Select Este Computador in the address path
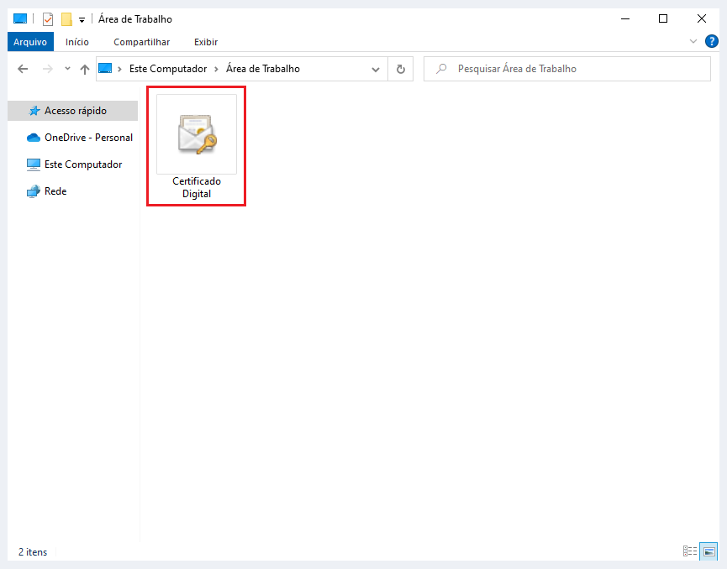This screenshot has width=727, height=569. coord(168,69)
